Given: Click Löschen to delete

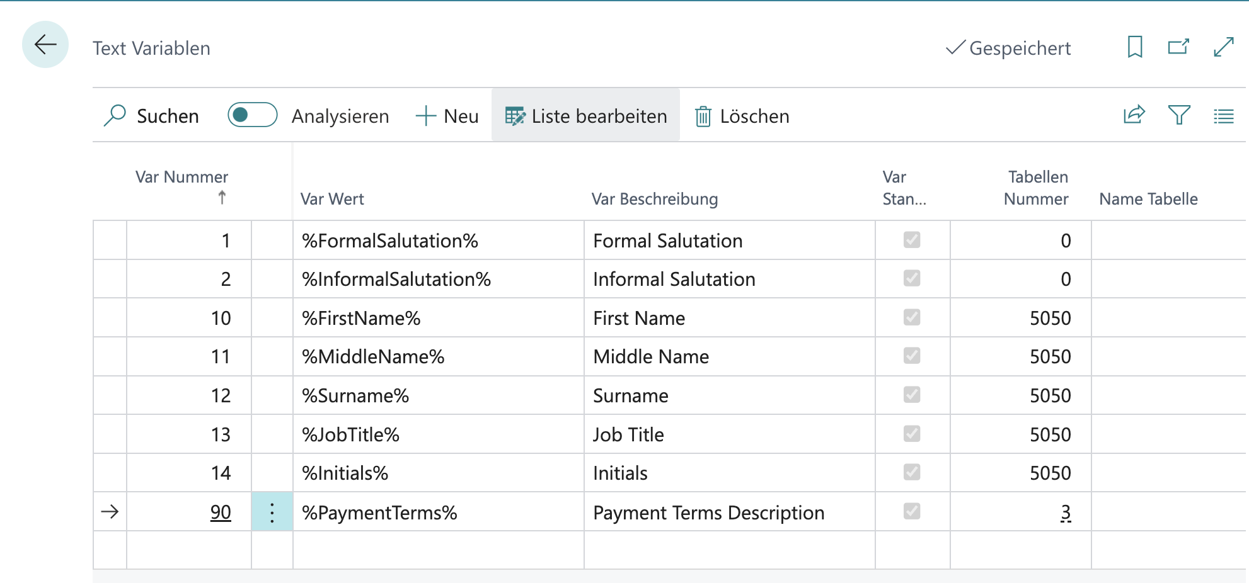Looking at the screenshot, I should click(x=742, y=116).
